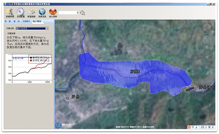Open the 场景浏览 globe scene browser

coord(42,13)
